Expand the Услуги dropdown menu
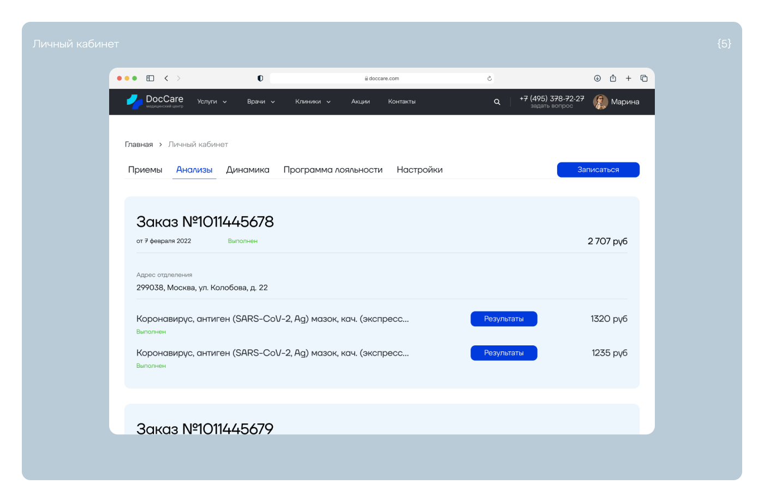Image resolution: width=764 pixels, height=502 pixels. 212,102
